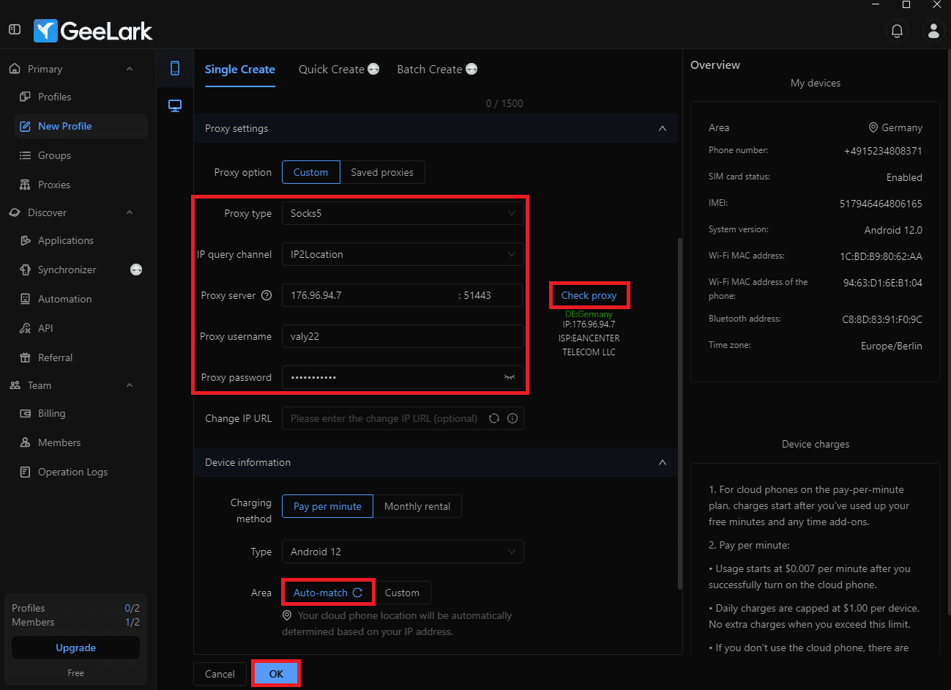This screenshot has width=951, height=690.
Task: Collapse the Proxy settings section
Action: (663, 128)
